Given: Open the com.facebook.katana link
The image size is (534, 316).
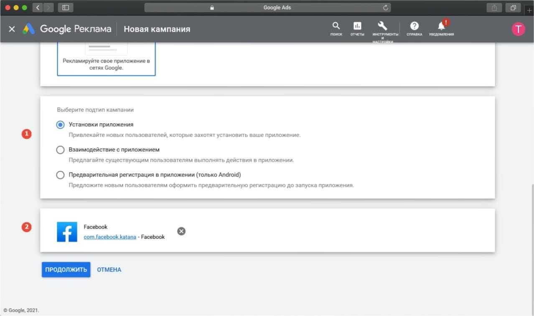Looking at the screenshot, I should [110, 237].
